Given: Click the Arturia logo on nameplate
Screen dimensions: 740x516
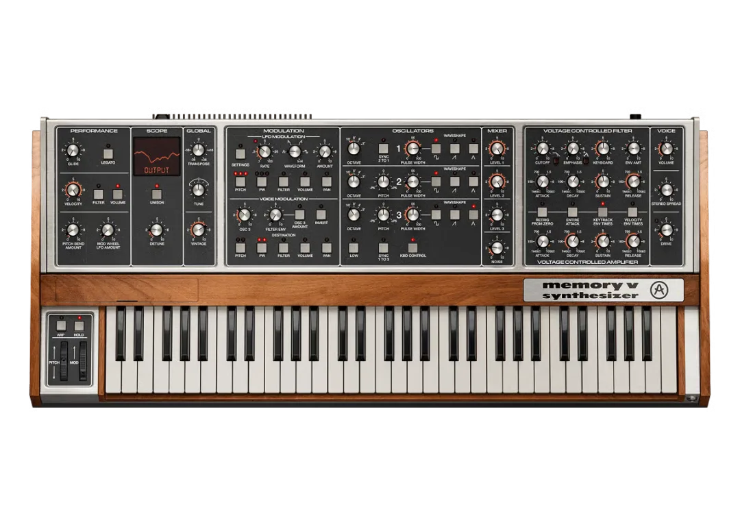Looking at the screenshot, I should (659, 290).
